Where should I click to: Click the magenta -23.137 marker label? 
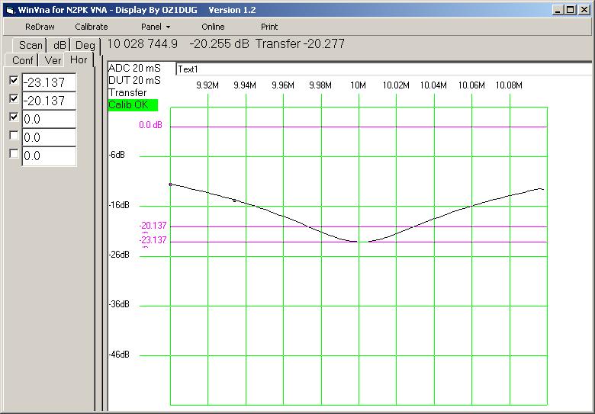[153, 240]
